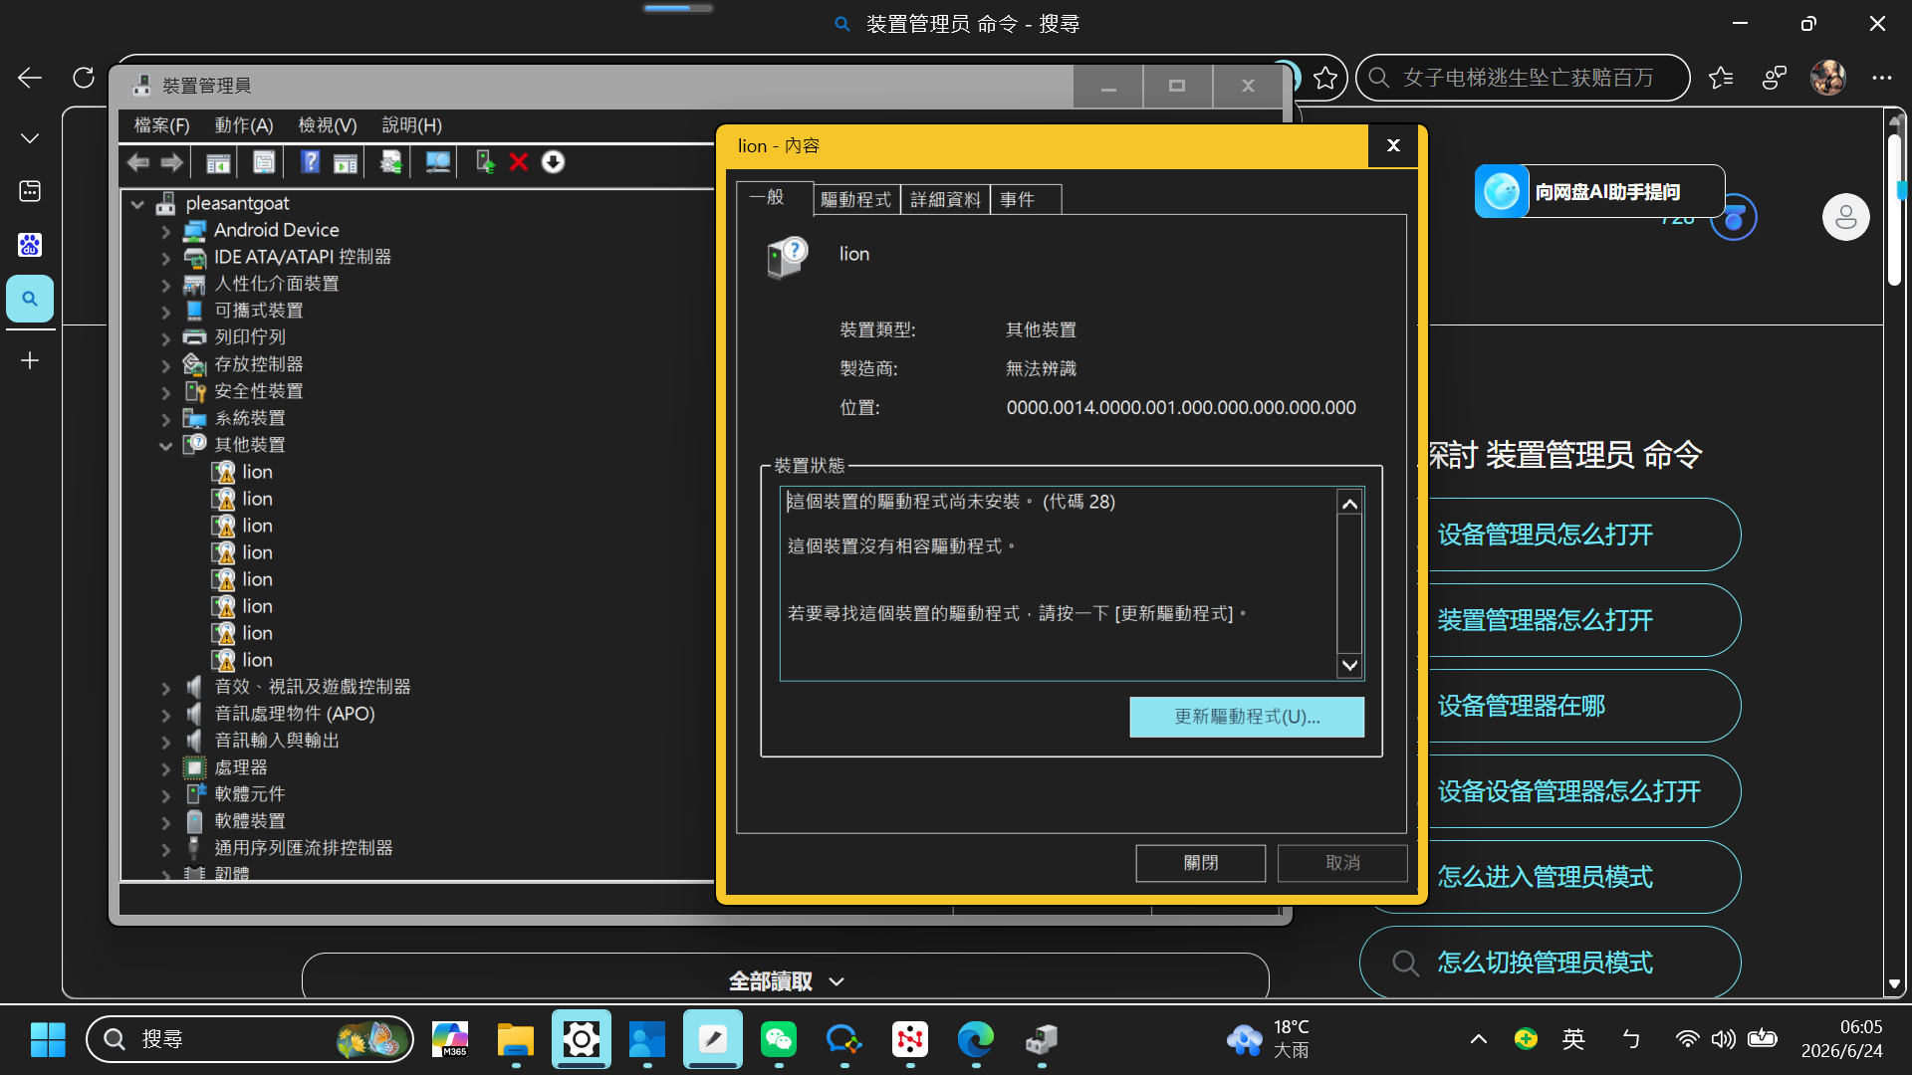Click the Enable device toolbar icon
The height and width of the screenshot is (1075, 1912).
click(485, 162)
